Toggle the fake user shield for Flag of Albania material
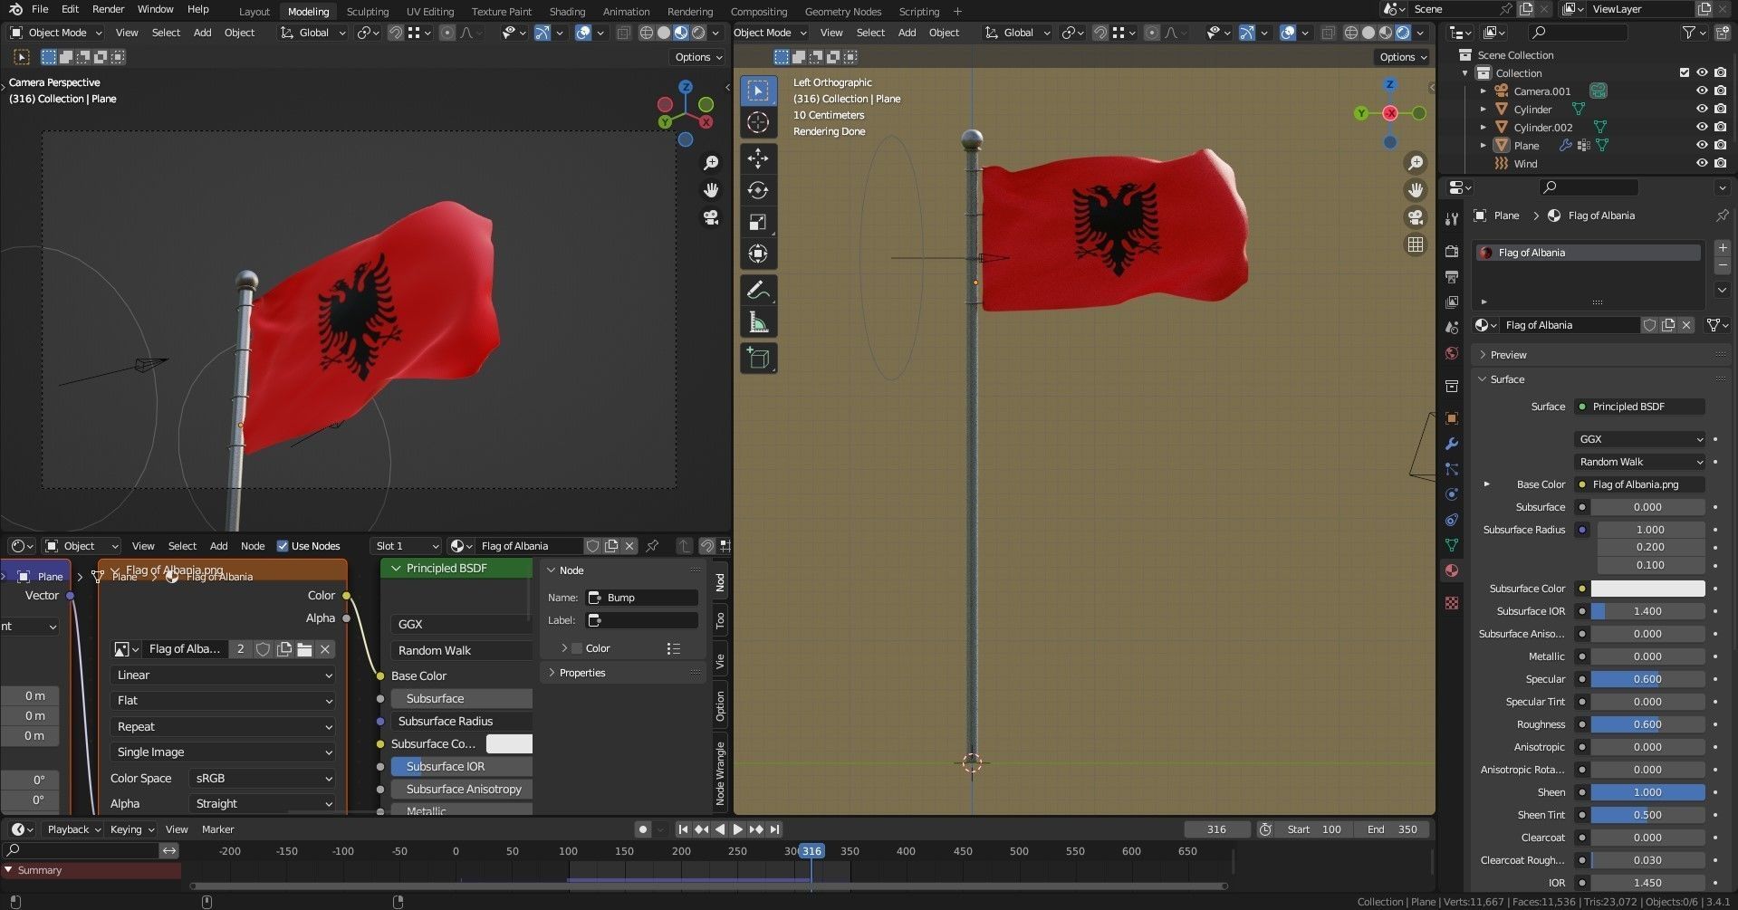 coord(1649,325)
